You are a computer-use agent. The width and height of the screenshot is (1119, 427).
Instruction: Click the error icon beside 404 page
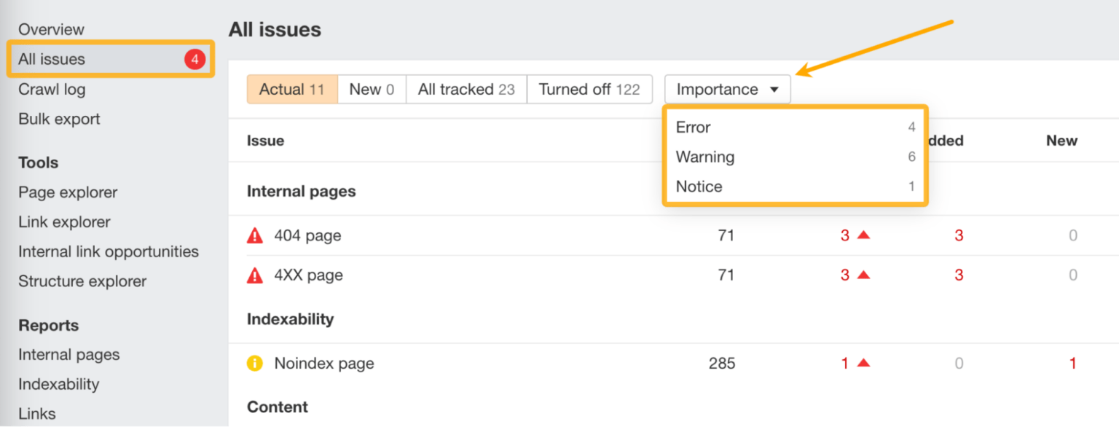[254, 235]
